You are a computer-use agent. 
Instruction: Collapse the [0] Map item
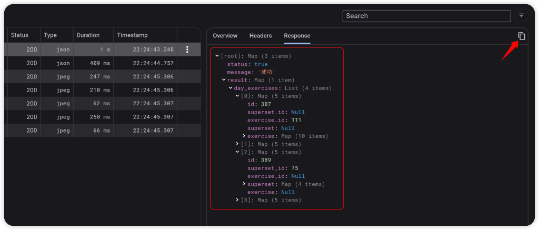pos(237,96)
